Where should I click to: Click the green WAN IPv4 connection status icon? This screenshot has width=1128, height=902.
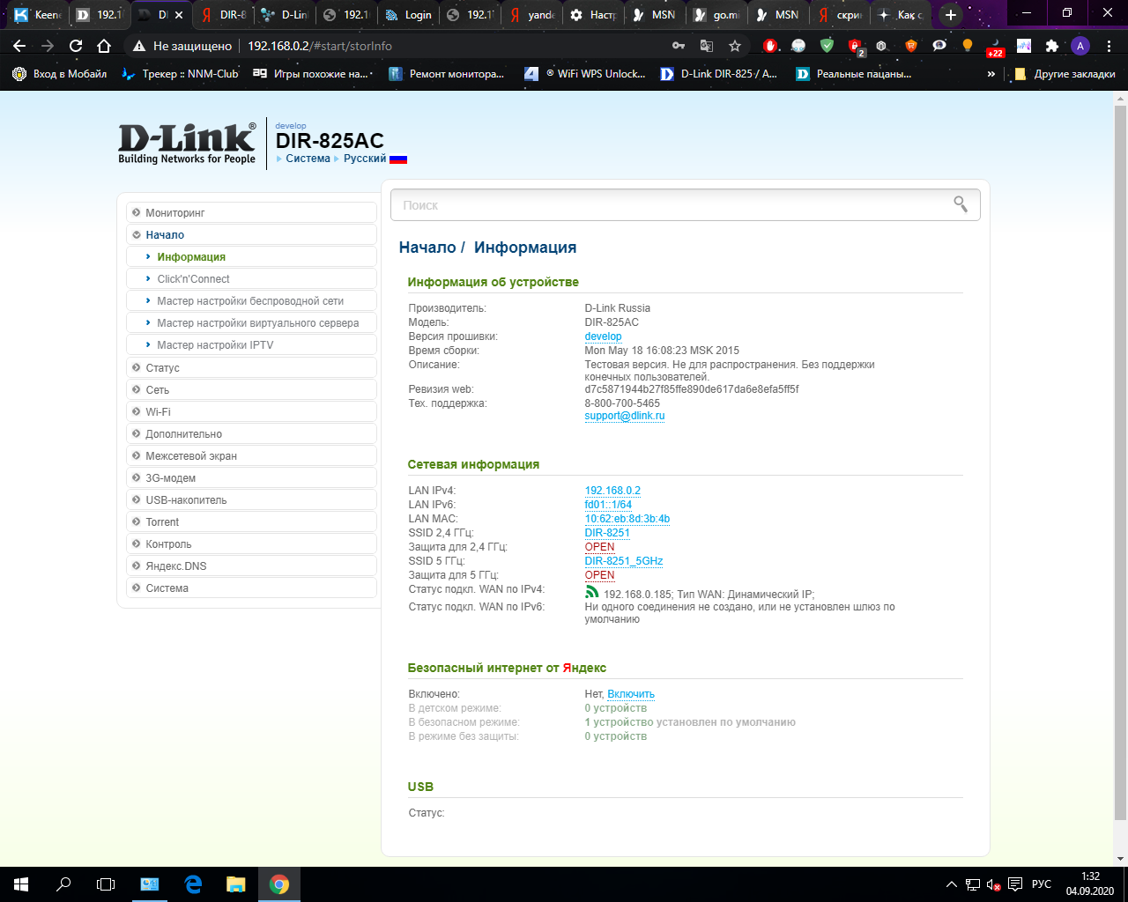pyautogui.click(x=592, y=592)
